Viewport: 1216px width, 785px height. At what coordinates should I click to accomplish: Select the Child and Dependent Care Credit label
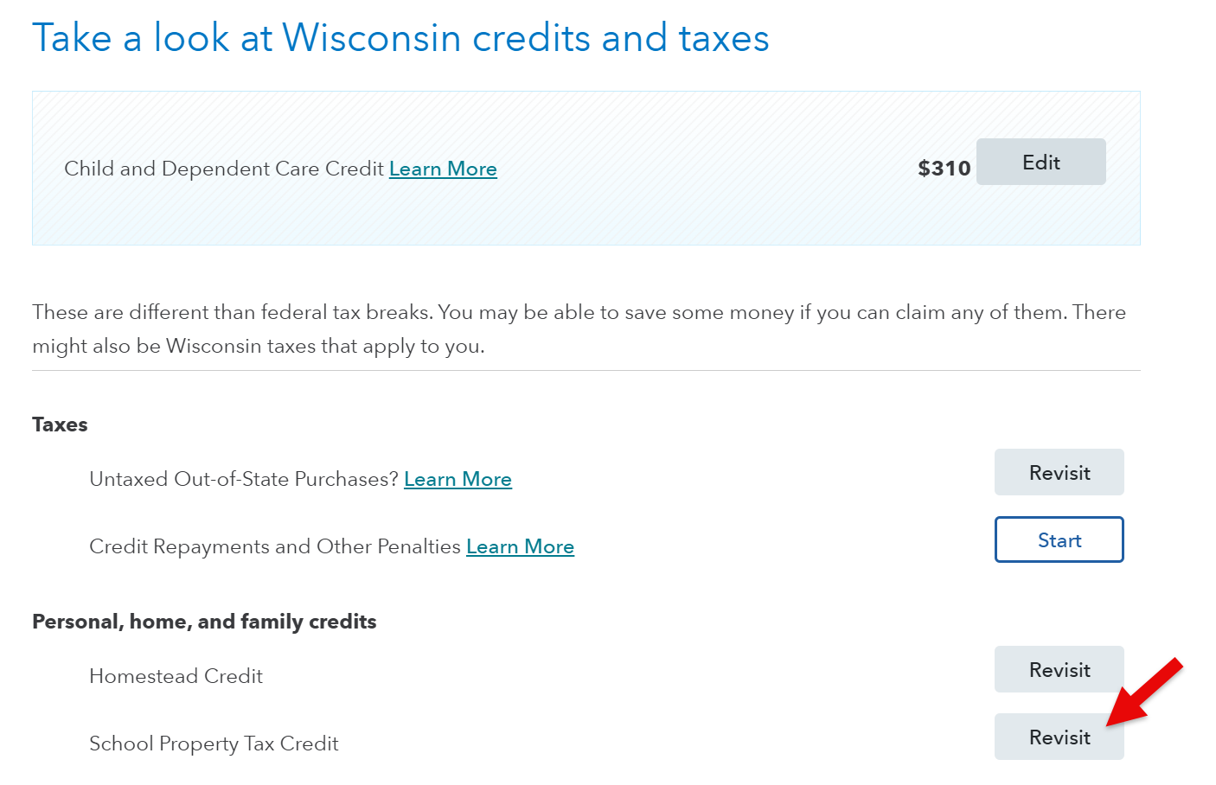[224, 169]
